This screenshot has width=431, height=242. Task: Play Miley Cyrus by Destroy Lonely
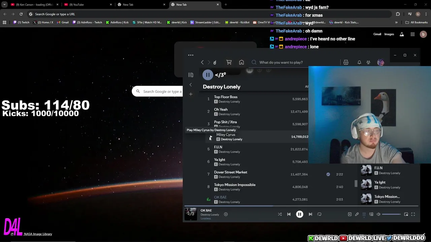(x=211, y=137)
